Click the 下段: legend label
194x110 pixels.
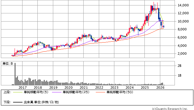coord(7,102)
